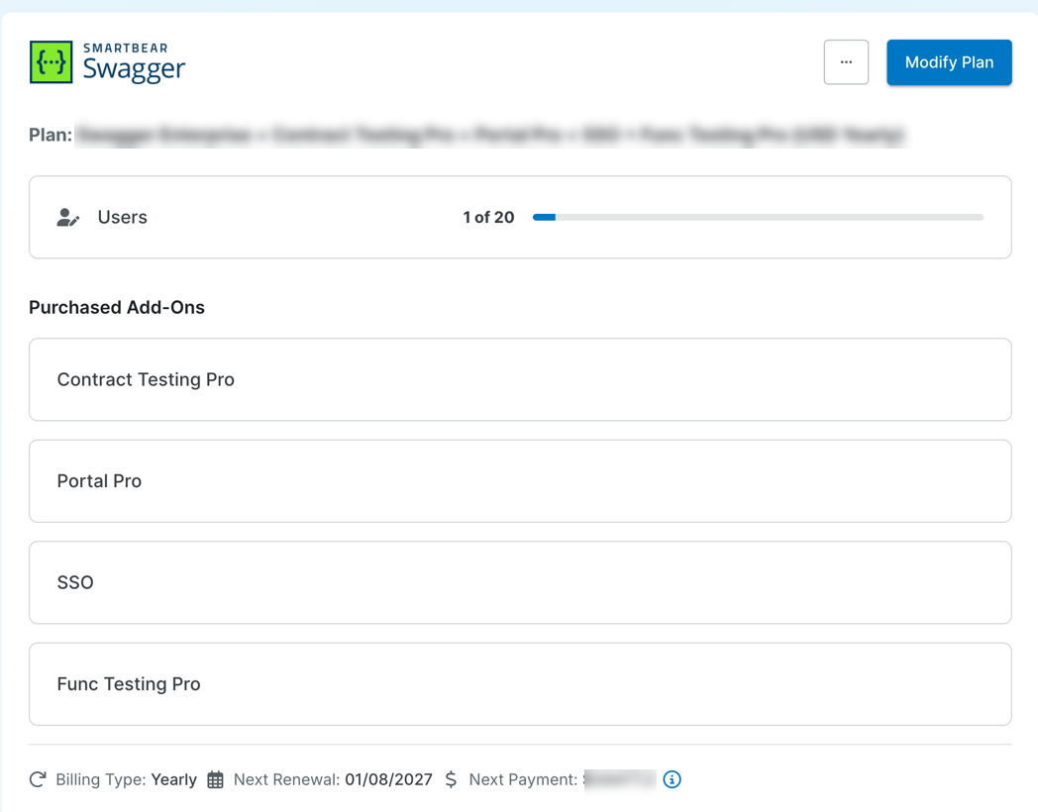Open the Portal Pro add-on card

click(520, 481)
